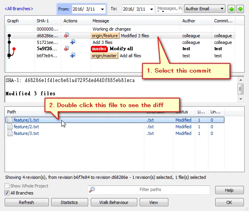
Task: Click the View button
Action: click(x=154, y=202)
